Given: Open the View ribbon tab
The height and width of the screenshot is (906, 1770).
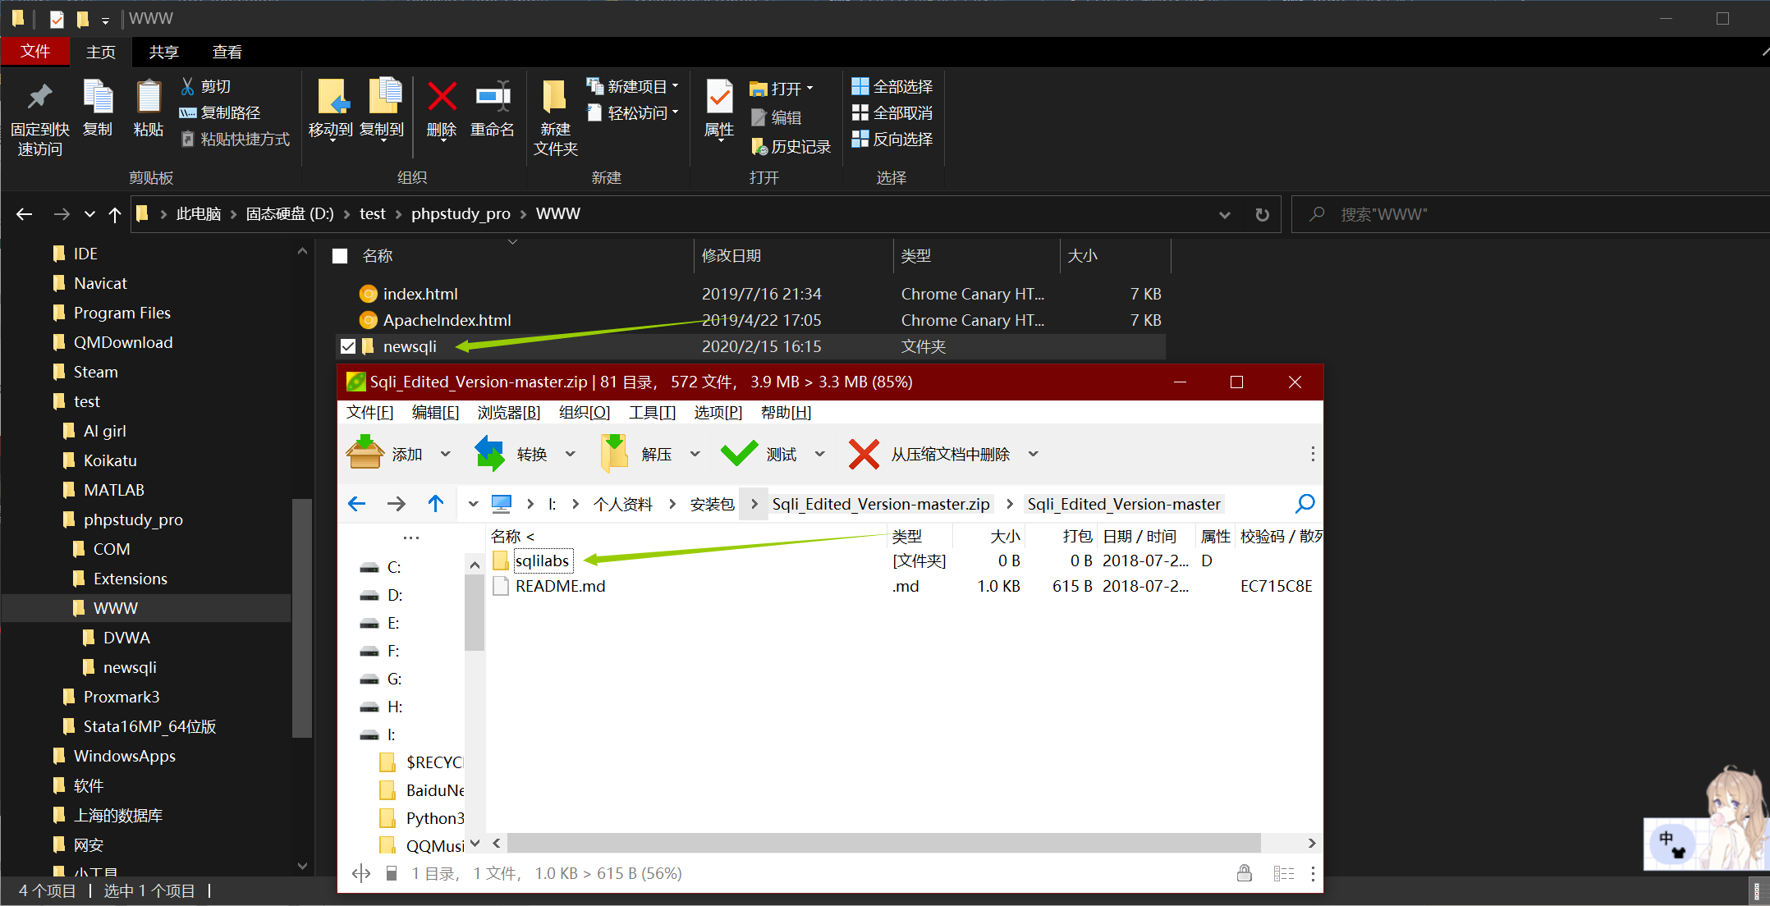Looking at the screenshot, I should 227,53.
